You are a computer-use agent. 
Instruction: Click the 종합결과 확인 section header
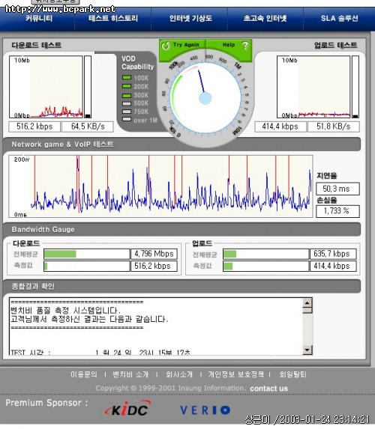(x=181, y=286)
